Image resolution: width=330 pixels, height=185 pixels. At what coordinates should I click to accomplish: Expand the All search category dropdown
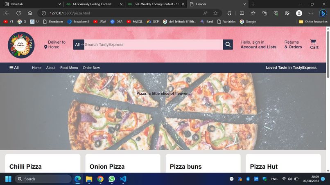coord(79,45)
